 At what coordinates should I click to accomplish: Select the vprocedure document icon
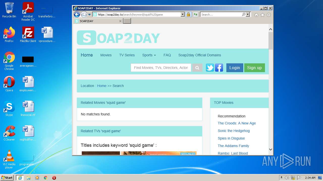pos(47,34)
